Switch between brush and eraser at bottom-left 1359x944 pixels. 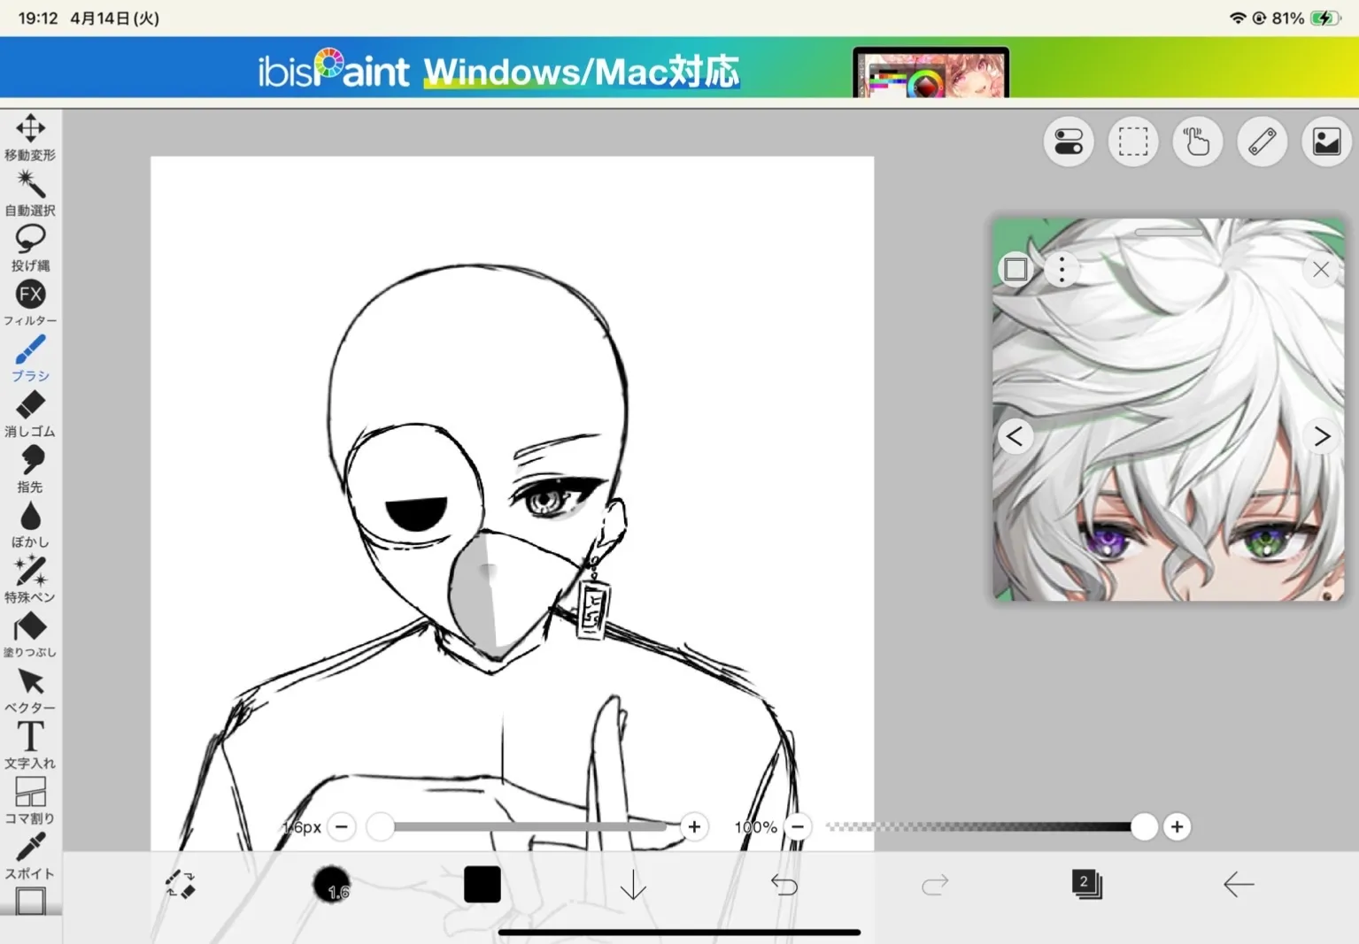point(181,884)
